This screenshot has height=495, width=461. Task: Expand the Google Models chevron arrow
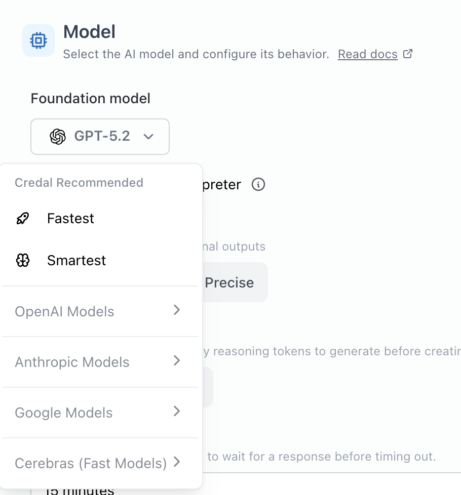[177, 411]
